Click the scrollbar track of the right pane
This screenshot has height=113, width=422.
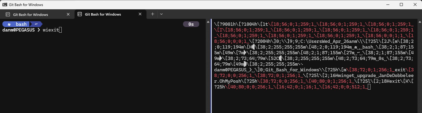tap(420, 66)
